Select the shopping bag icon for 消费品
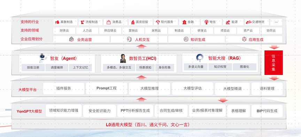 pyautogui.click(x=109, y=22)
